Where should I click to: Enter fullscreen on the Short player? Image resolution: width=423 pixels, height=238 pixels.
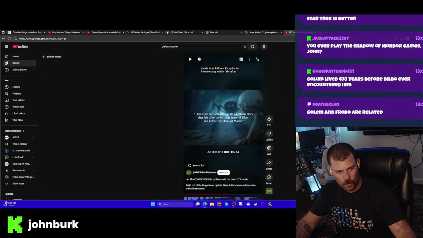coord(257,59)
